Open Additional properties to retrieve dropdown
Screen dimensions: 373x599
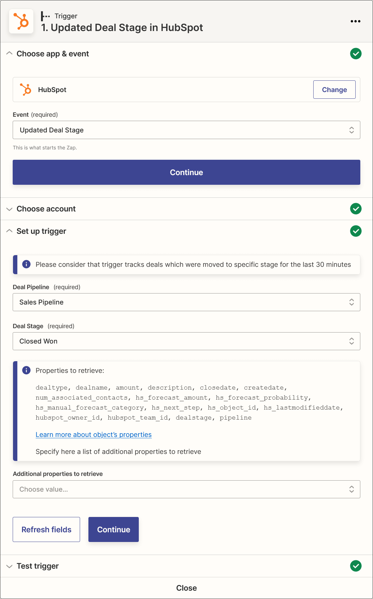pyautogui.click(x=186, y=489)
